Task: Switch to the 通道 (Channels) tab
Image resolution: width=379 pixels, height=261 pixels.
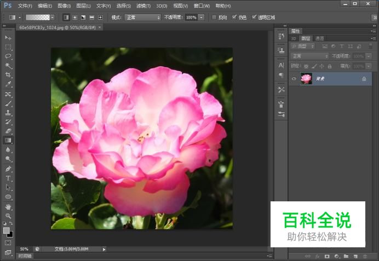Action: point(319,38)
